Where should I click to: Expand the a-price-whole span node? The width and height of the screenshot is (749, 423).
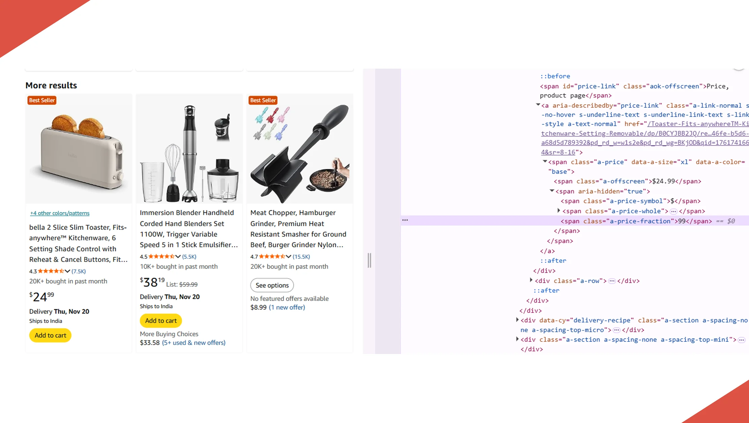coord(559,211)
